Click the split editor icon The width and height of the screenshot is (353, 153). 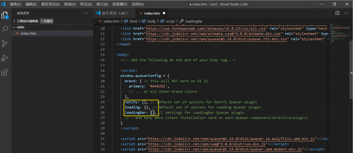pyautogui.click(x=337, y=13)
